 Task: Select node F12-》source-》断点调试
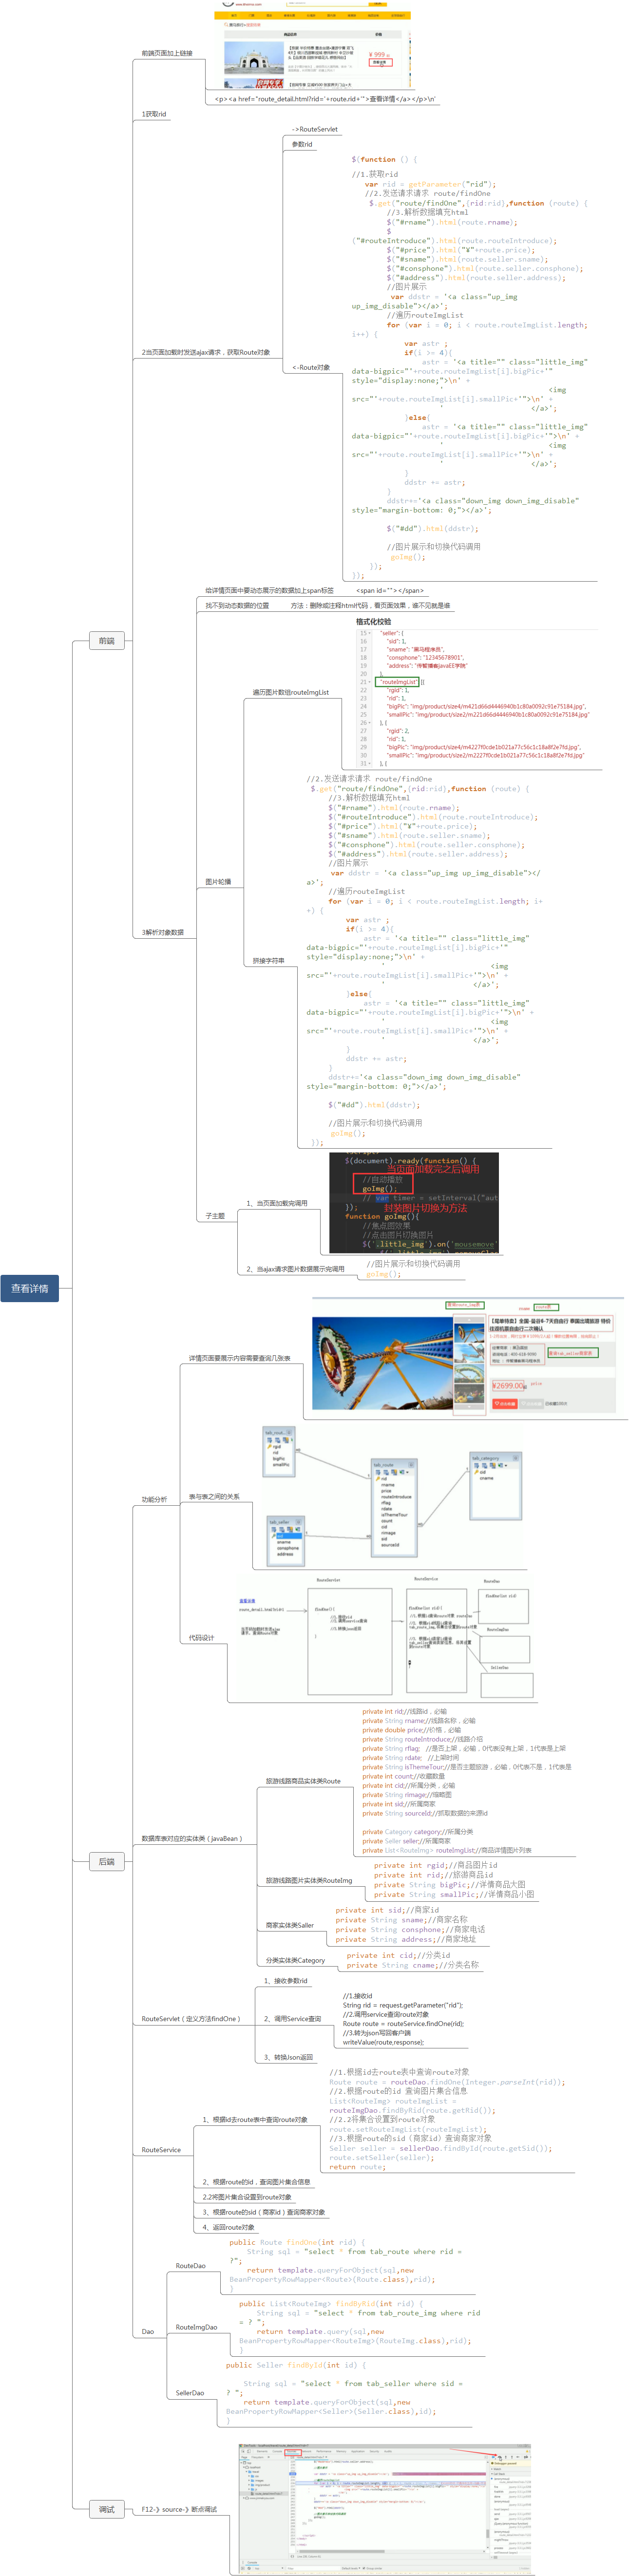pyautogui.click(x=178, y=2509)
